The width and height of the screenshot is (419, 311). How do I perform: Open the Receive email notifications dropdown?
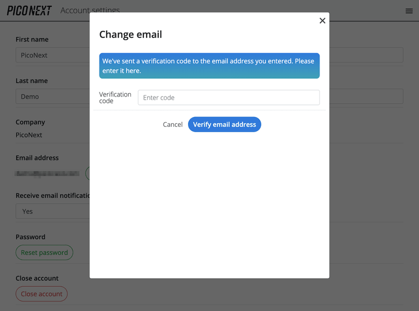click(52, 211)
